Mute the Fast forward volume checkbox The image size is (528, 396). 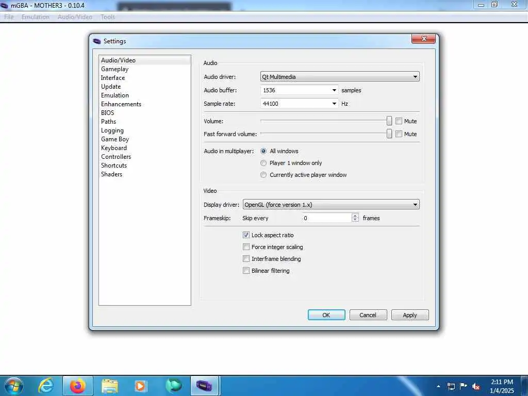pyautogui.click(x=399, y=134)
